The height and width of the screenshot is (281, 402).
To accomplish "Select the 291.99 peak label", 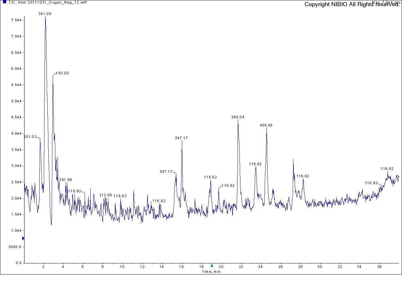I will pyautogui.click(x=65, y=180).
